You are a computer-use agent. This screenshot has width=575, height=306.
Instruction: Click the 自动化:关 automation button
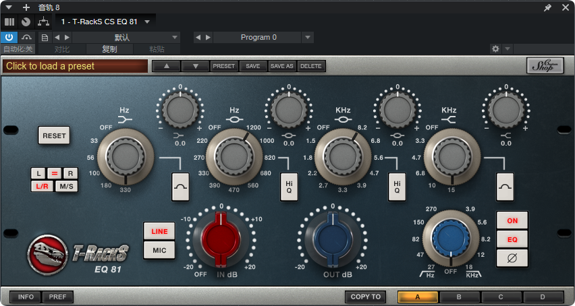pyautogui.click(x=18, y=49)
